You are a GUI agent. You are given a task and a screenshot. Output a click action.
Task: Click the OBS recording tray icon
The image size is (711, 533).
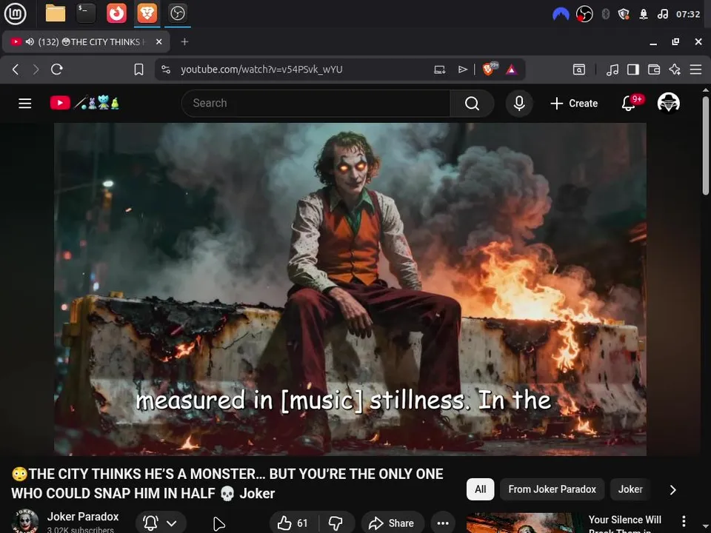(x=584, y=14)
